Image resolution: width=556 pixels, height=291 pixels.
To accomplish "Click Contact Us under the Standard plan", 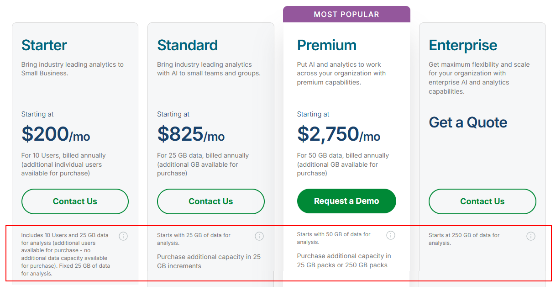I will (x=210, y=201).
